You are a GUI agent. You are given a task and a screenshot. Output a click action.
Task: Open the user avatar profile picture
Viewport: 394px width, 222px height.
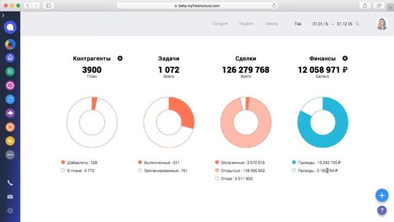[x=382, y=24]
